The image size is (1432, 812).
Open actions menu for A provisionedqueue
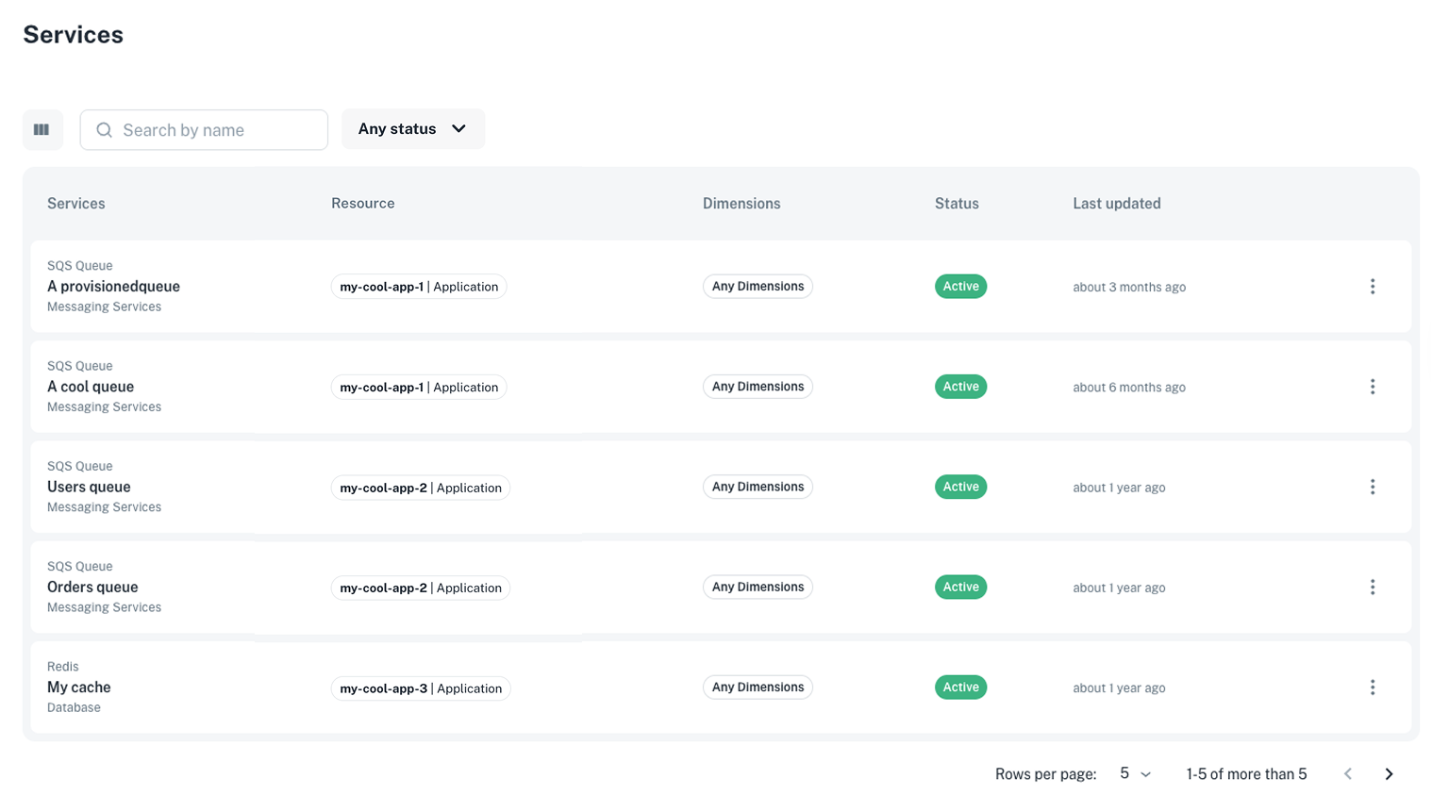click(1373, 286)
